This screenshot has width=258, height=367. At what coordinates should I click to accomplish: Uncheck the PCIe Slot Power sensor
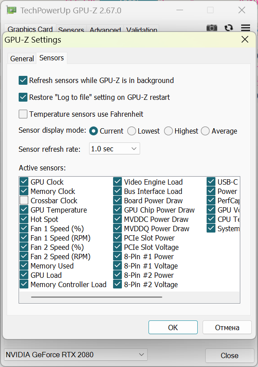[x=117, y=238]
